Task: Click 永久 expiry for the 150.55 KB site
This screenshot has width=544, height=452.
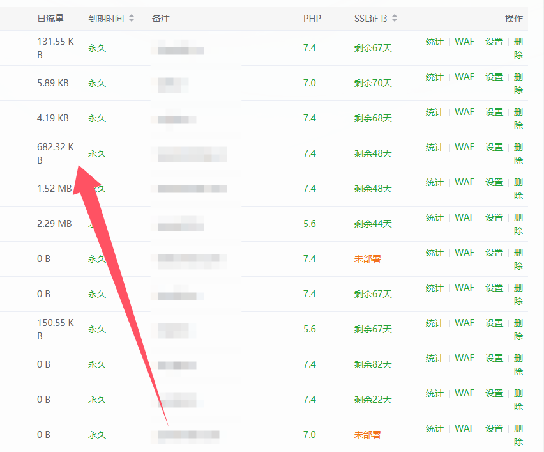Action: [x=96, y=329]
